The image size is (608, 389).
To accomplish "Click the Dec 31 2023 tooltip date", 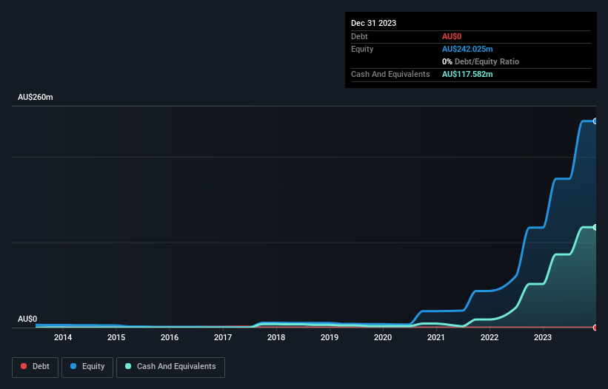I will [x=373, y=23].
